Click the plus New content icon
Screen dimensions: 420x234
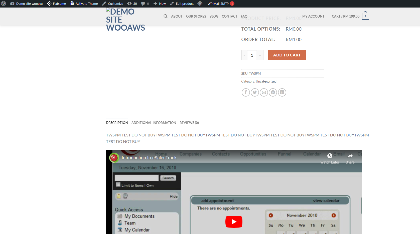pos(155,4)
